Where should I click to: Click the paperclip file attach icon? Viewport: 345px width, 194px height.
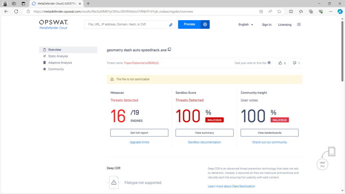point(170,25)
